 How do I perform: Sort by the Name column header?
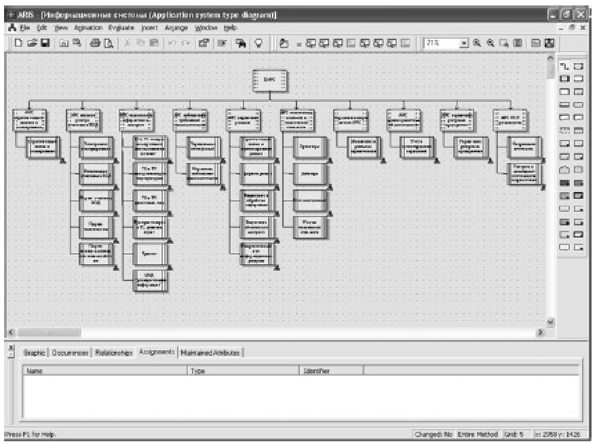[105, 371]
